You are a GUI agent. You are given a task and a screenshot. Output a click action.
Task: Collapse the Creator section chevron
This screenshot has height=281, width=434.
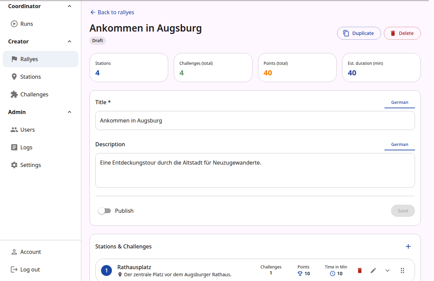coord(70,41)
